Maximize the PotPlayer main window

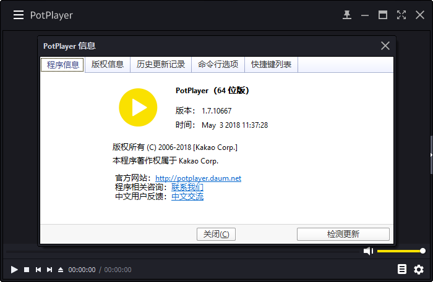pos(383,15)
